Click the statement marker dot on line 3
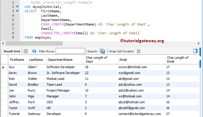This screenshot has width=203, height=117. coord(17,11)
